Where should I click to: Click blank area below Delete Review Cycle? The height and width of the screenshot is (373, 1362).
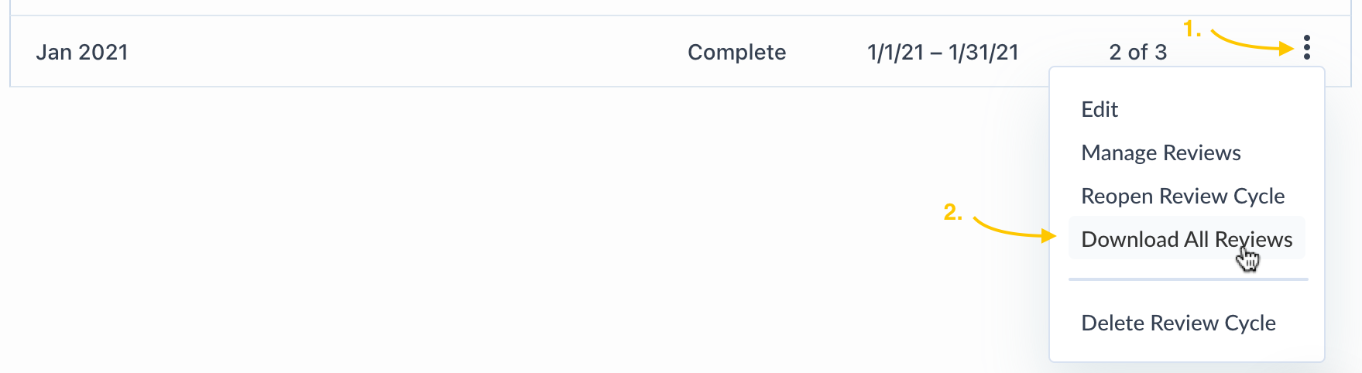point(1186,350)
